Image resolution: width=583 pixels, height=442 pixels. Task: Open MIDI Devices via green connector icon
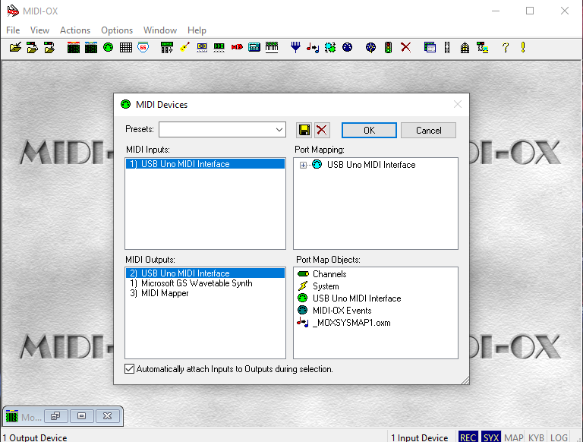coord(109,48)
